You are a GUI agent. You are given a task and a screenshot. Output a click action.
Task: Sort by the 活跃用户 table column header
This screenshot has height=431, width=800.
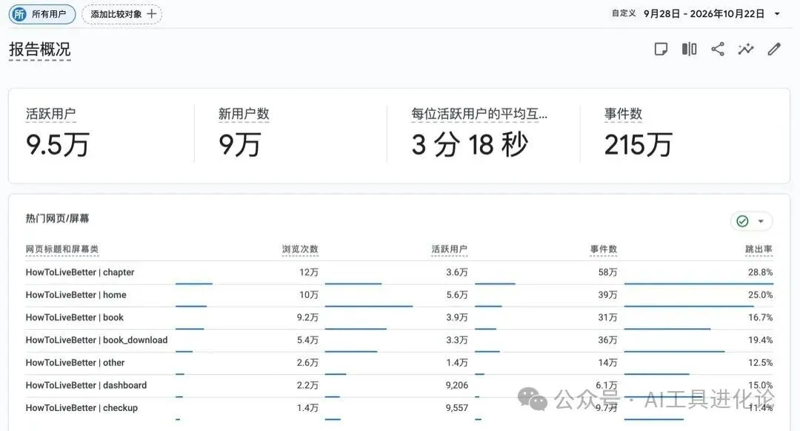click(x=450, y=249)
